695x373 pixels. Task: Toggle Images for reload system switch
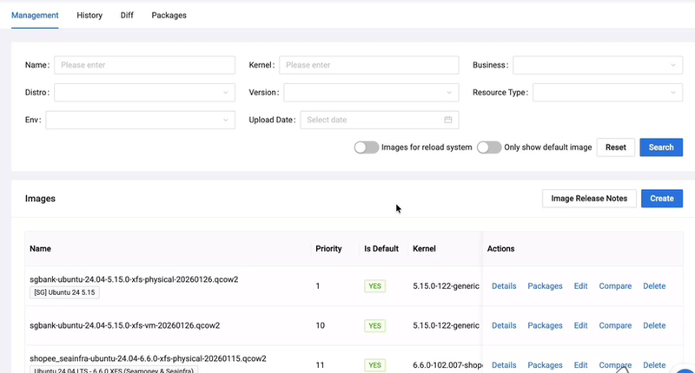coord(367,147)
